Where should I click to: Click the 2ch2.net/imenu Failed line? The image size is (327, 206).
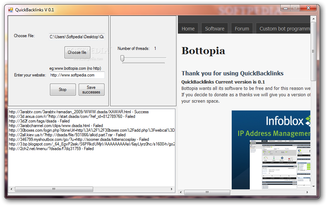pyautogui.click(x=51, y=149)
